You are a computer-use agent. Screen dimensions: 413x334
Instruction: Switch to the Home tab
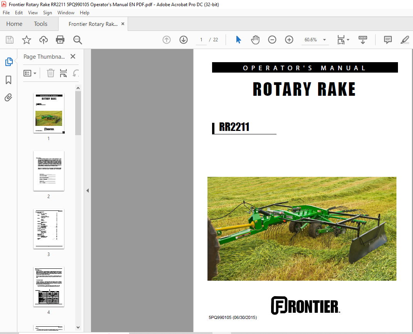(14, 24)
